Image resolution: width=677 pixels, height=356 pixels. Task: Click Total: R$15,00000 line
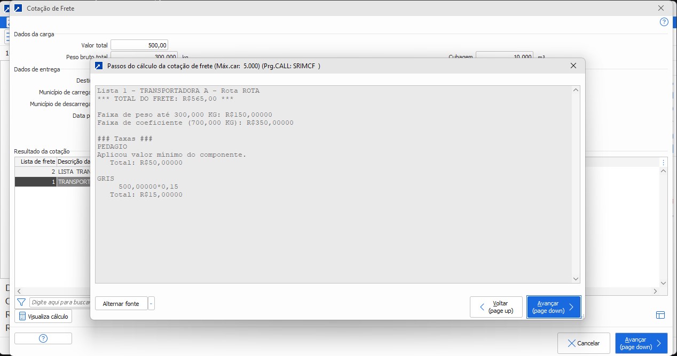(146, 195)
